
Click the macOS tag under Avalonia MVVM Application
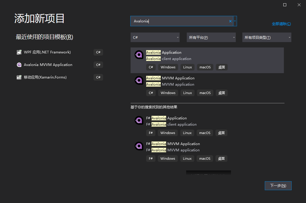205,93
